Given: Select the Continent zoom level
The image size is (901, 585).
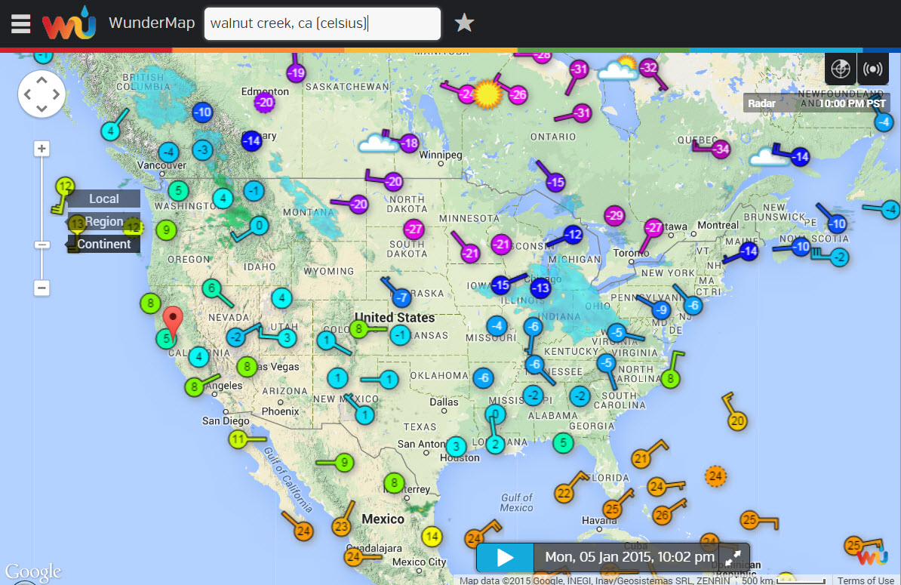Looking at the screenshot, I should pos(104,244).
